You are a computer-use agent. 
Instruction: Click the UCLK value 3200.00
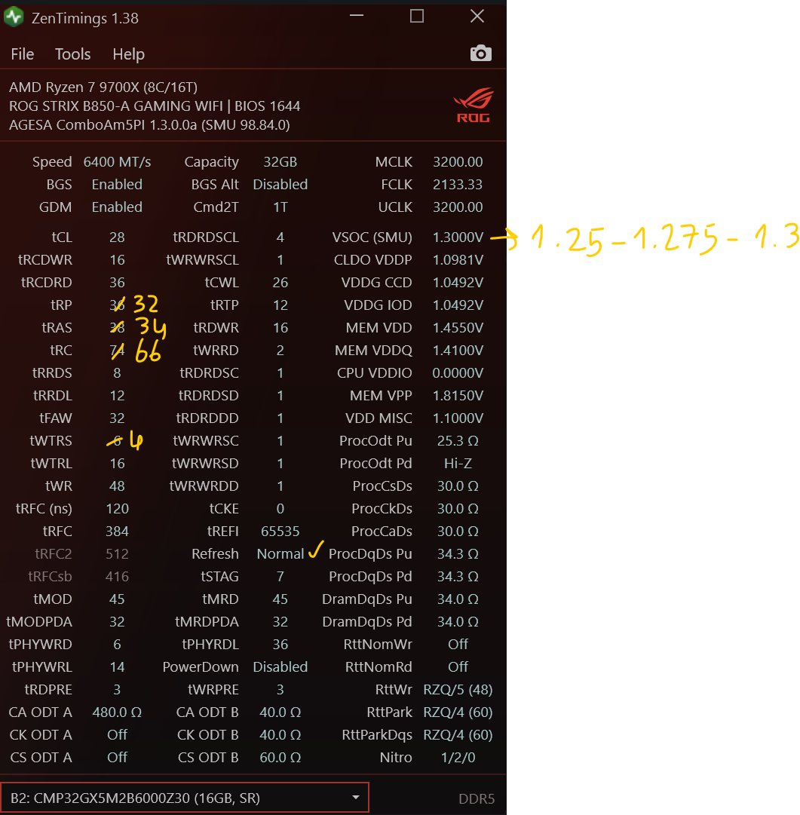pos(458,207)
